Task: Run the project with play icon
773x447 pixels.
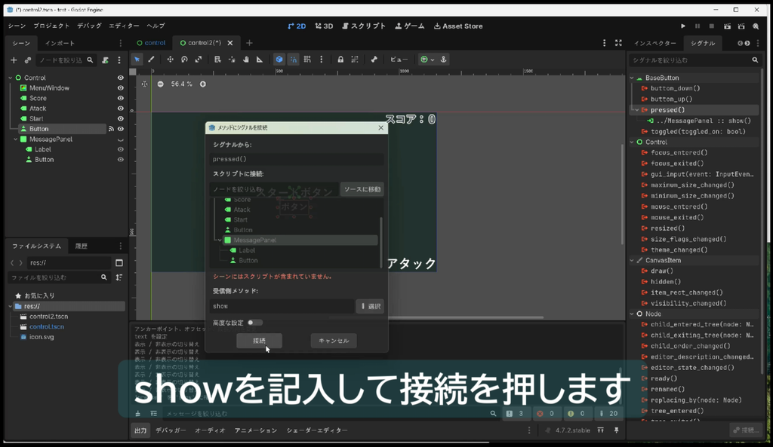Action: point(682,26)
